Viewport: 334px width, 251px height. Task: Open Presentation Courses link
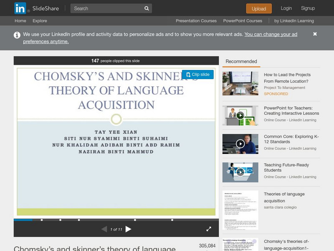pyautogui.click(x=196, y=21)
